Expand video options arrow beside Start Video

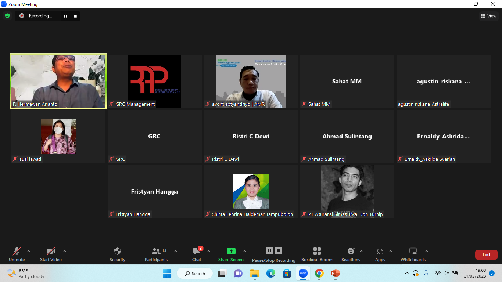65,252
